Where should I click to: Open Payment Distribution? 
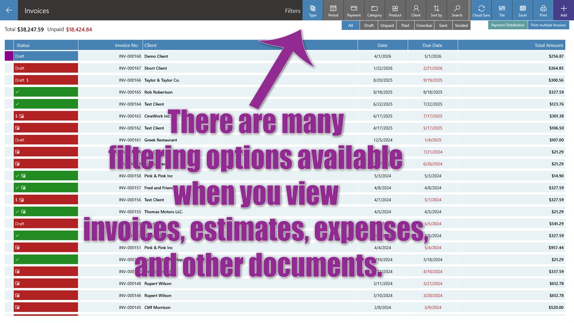[508, 25]
